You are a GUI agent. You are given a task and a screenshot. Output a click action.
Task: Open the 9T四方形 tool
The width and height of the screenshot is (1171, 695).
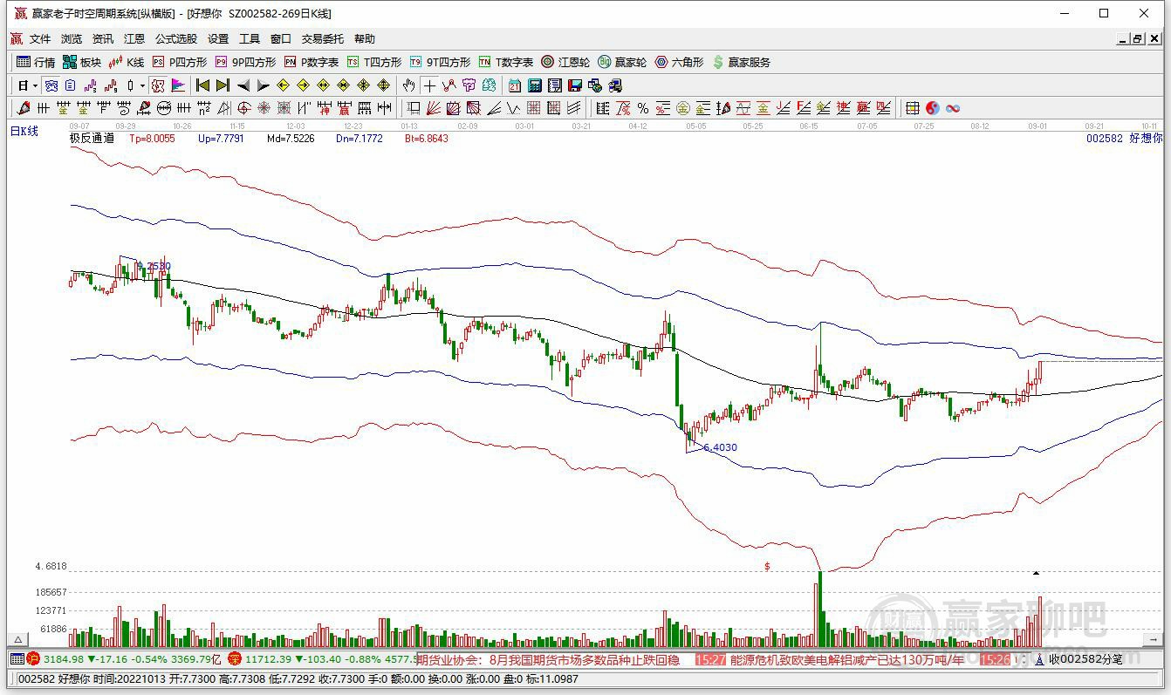(440, 62)
